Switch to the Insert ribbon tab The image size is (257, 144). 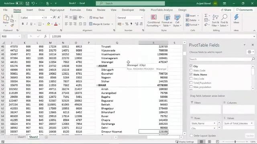click(x=30, y=10)
